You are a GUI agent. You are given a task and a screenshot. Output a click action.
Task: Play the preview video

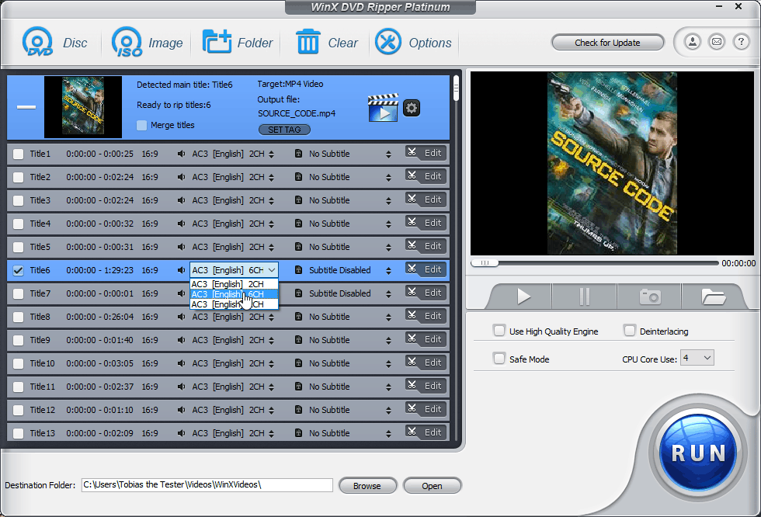(523, 296)
